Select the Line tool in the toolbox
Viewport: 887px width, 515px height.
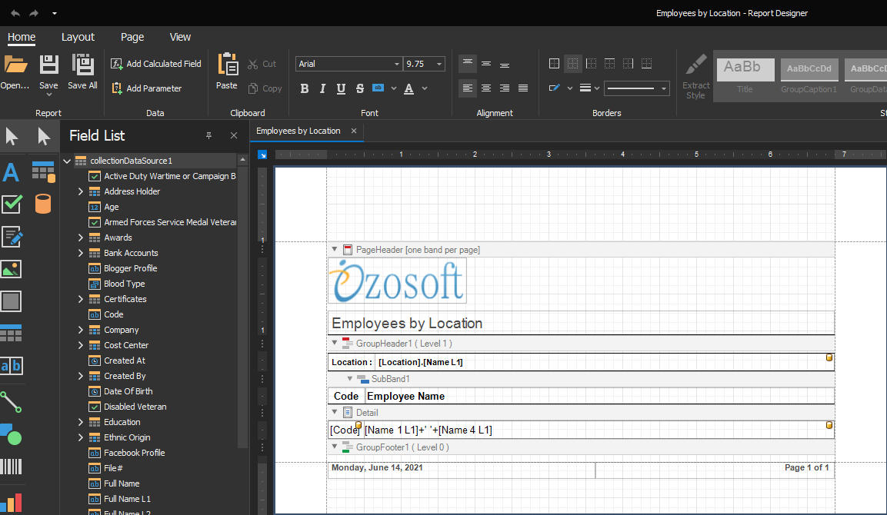tap(12, 402)
